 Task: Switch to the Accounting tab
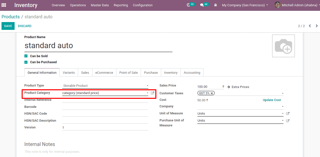[x=192, y=72]
